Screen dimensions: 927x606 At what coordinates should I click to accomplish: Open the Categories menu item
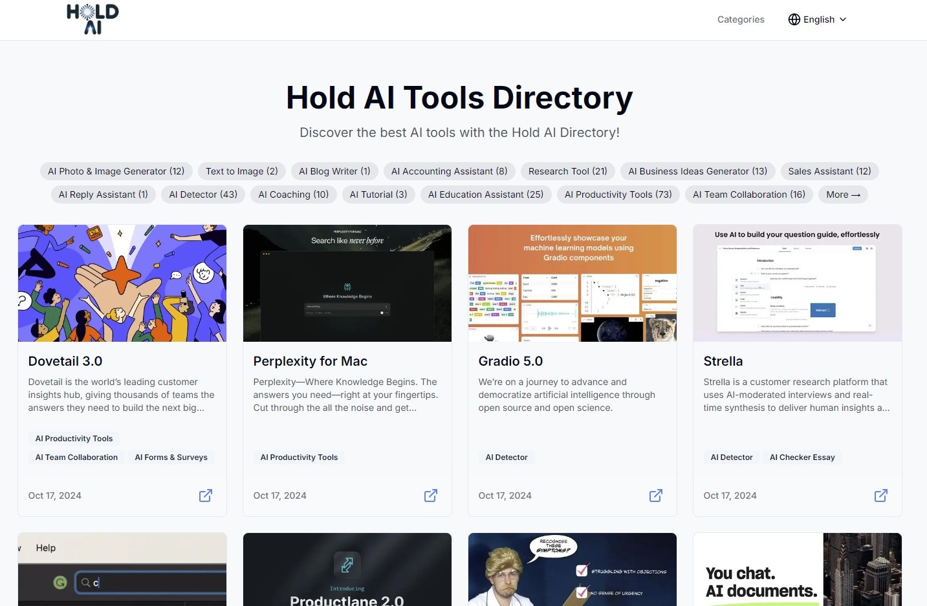point(741,19)
